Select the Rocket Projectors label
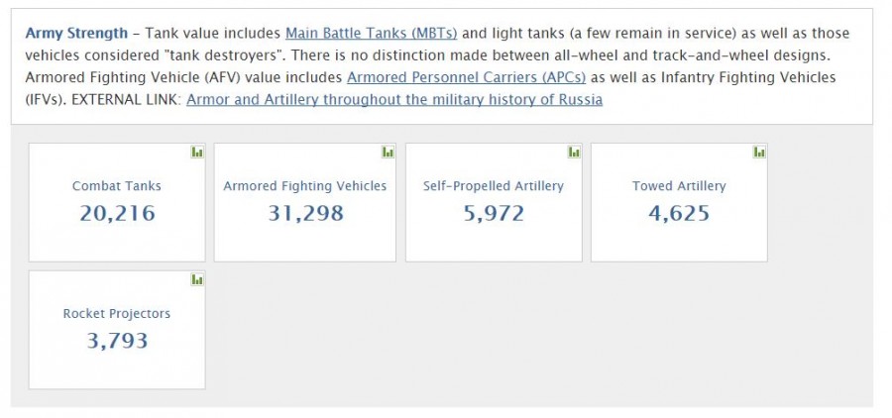This screenshot has width=892, height=418. point(117,313)
